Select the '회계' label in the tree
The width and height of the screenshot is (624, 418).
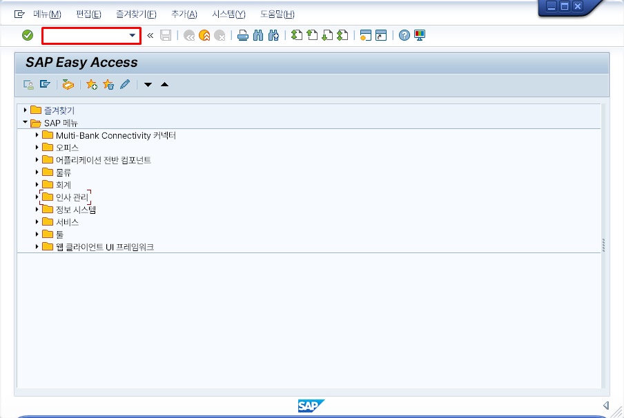(x=64, y=185)
